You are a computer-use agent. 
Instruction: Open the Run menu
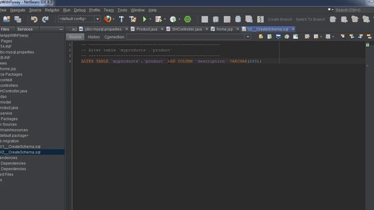pos(67,10)
